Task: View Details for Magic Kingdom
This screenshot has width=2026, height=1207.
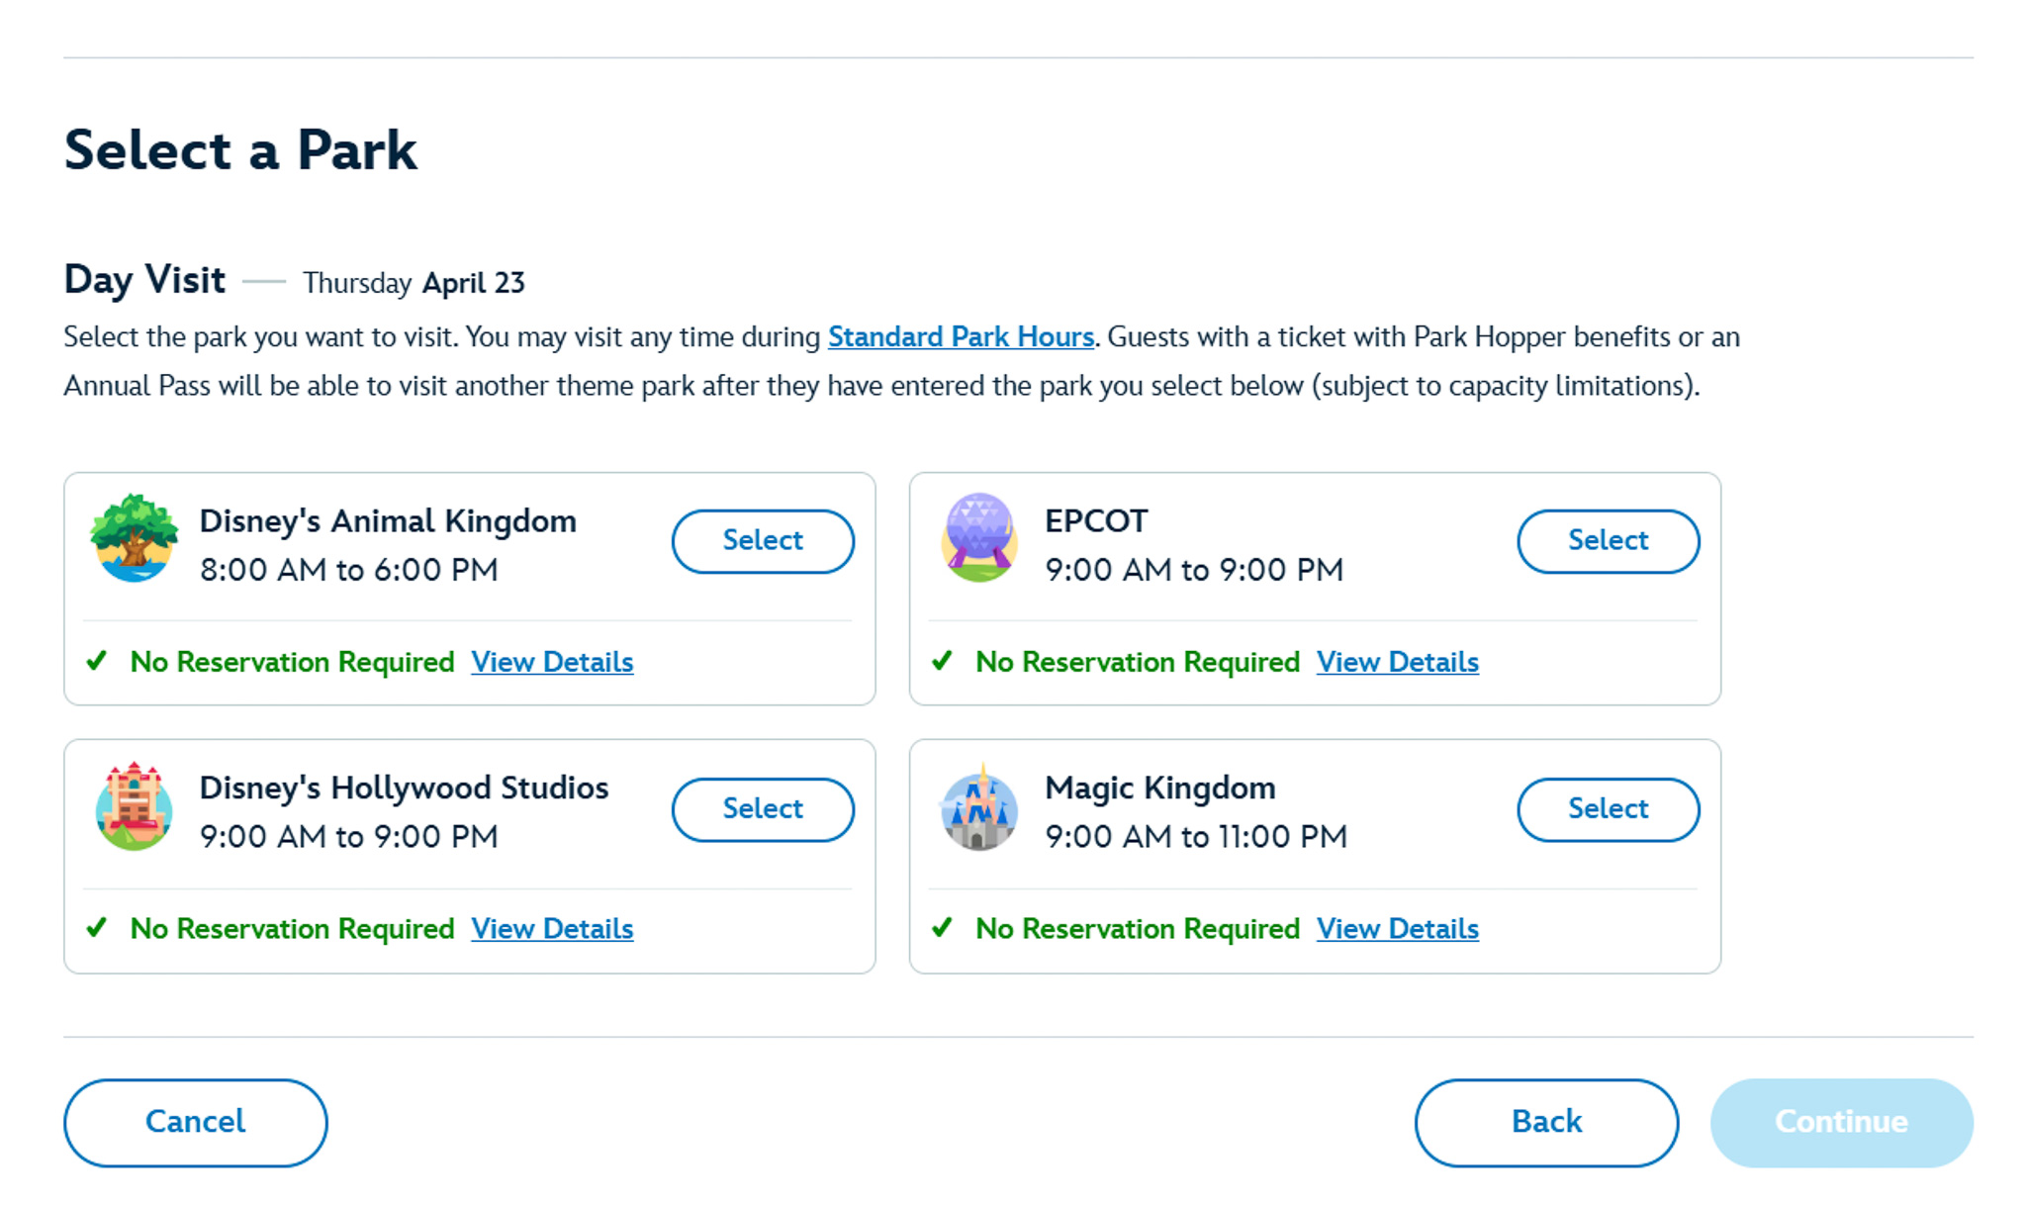Action: coord(1398,929)
